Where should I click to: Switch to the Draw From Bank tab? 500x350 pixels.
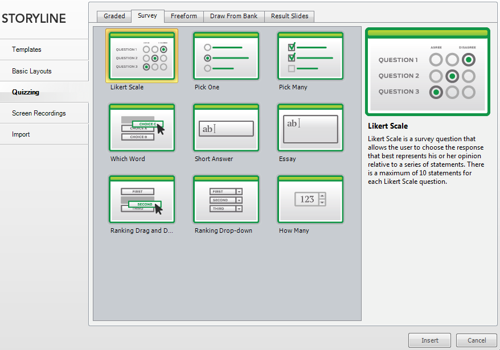(233, 16)
